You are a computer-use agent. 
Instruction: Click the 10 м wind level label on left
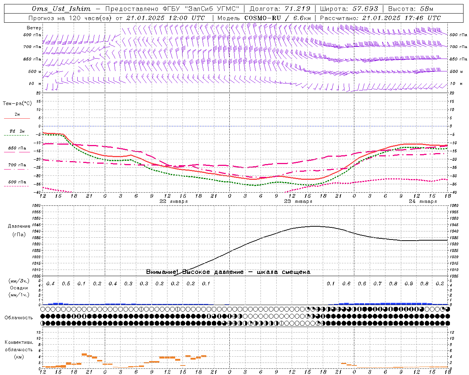pyautogui.click(x=35, y=83)
